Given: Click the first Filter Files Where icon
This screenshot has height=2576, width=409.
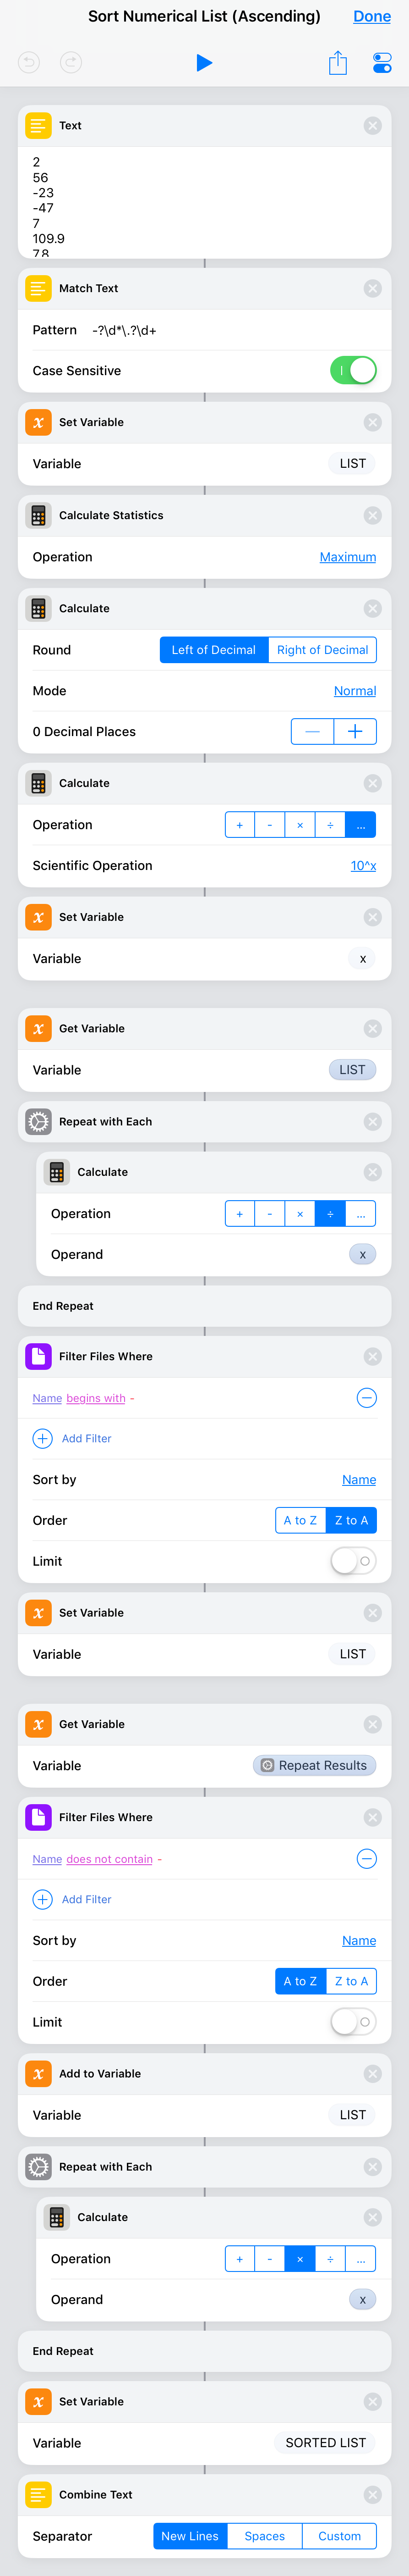Looking at the screenshot, I should (x=38, y=1357).
